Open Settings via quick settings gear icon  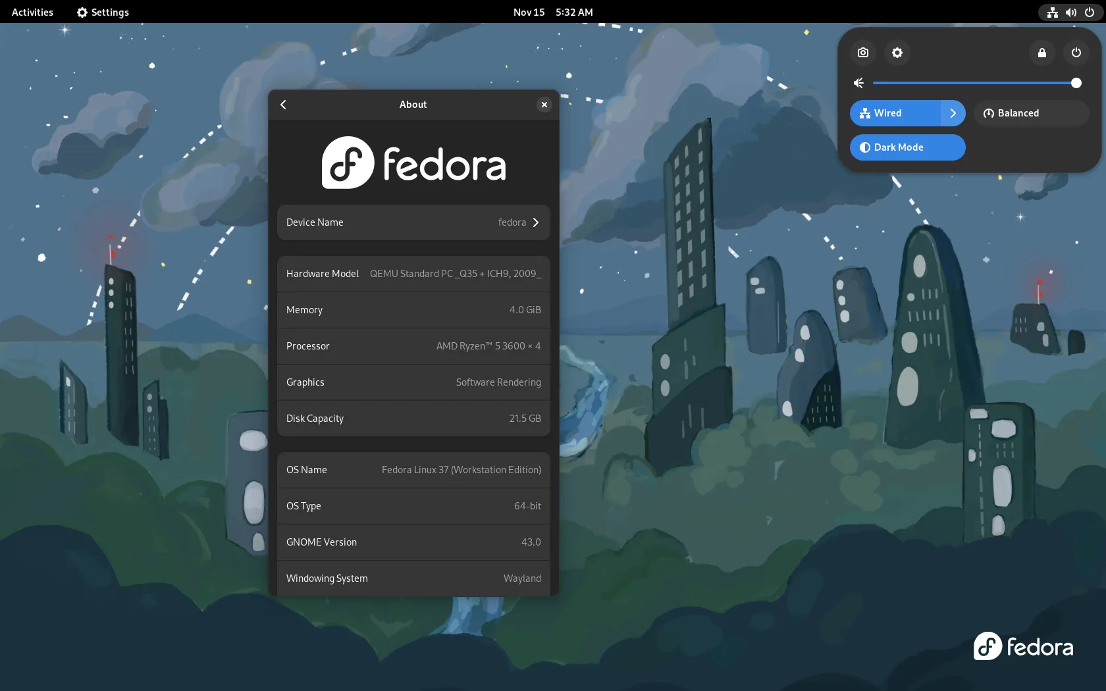click(x=897, y=53)
